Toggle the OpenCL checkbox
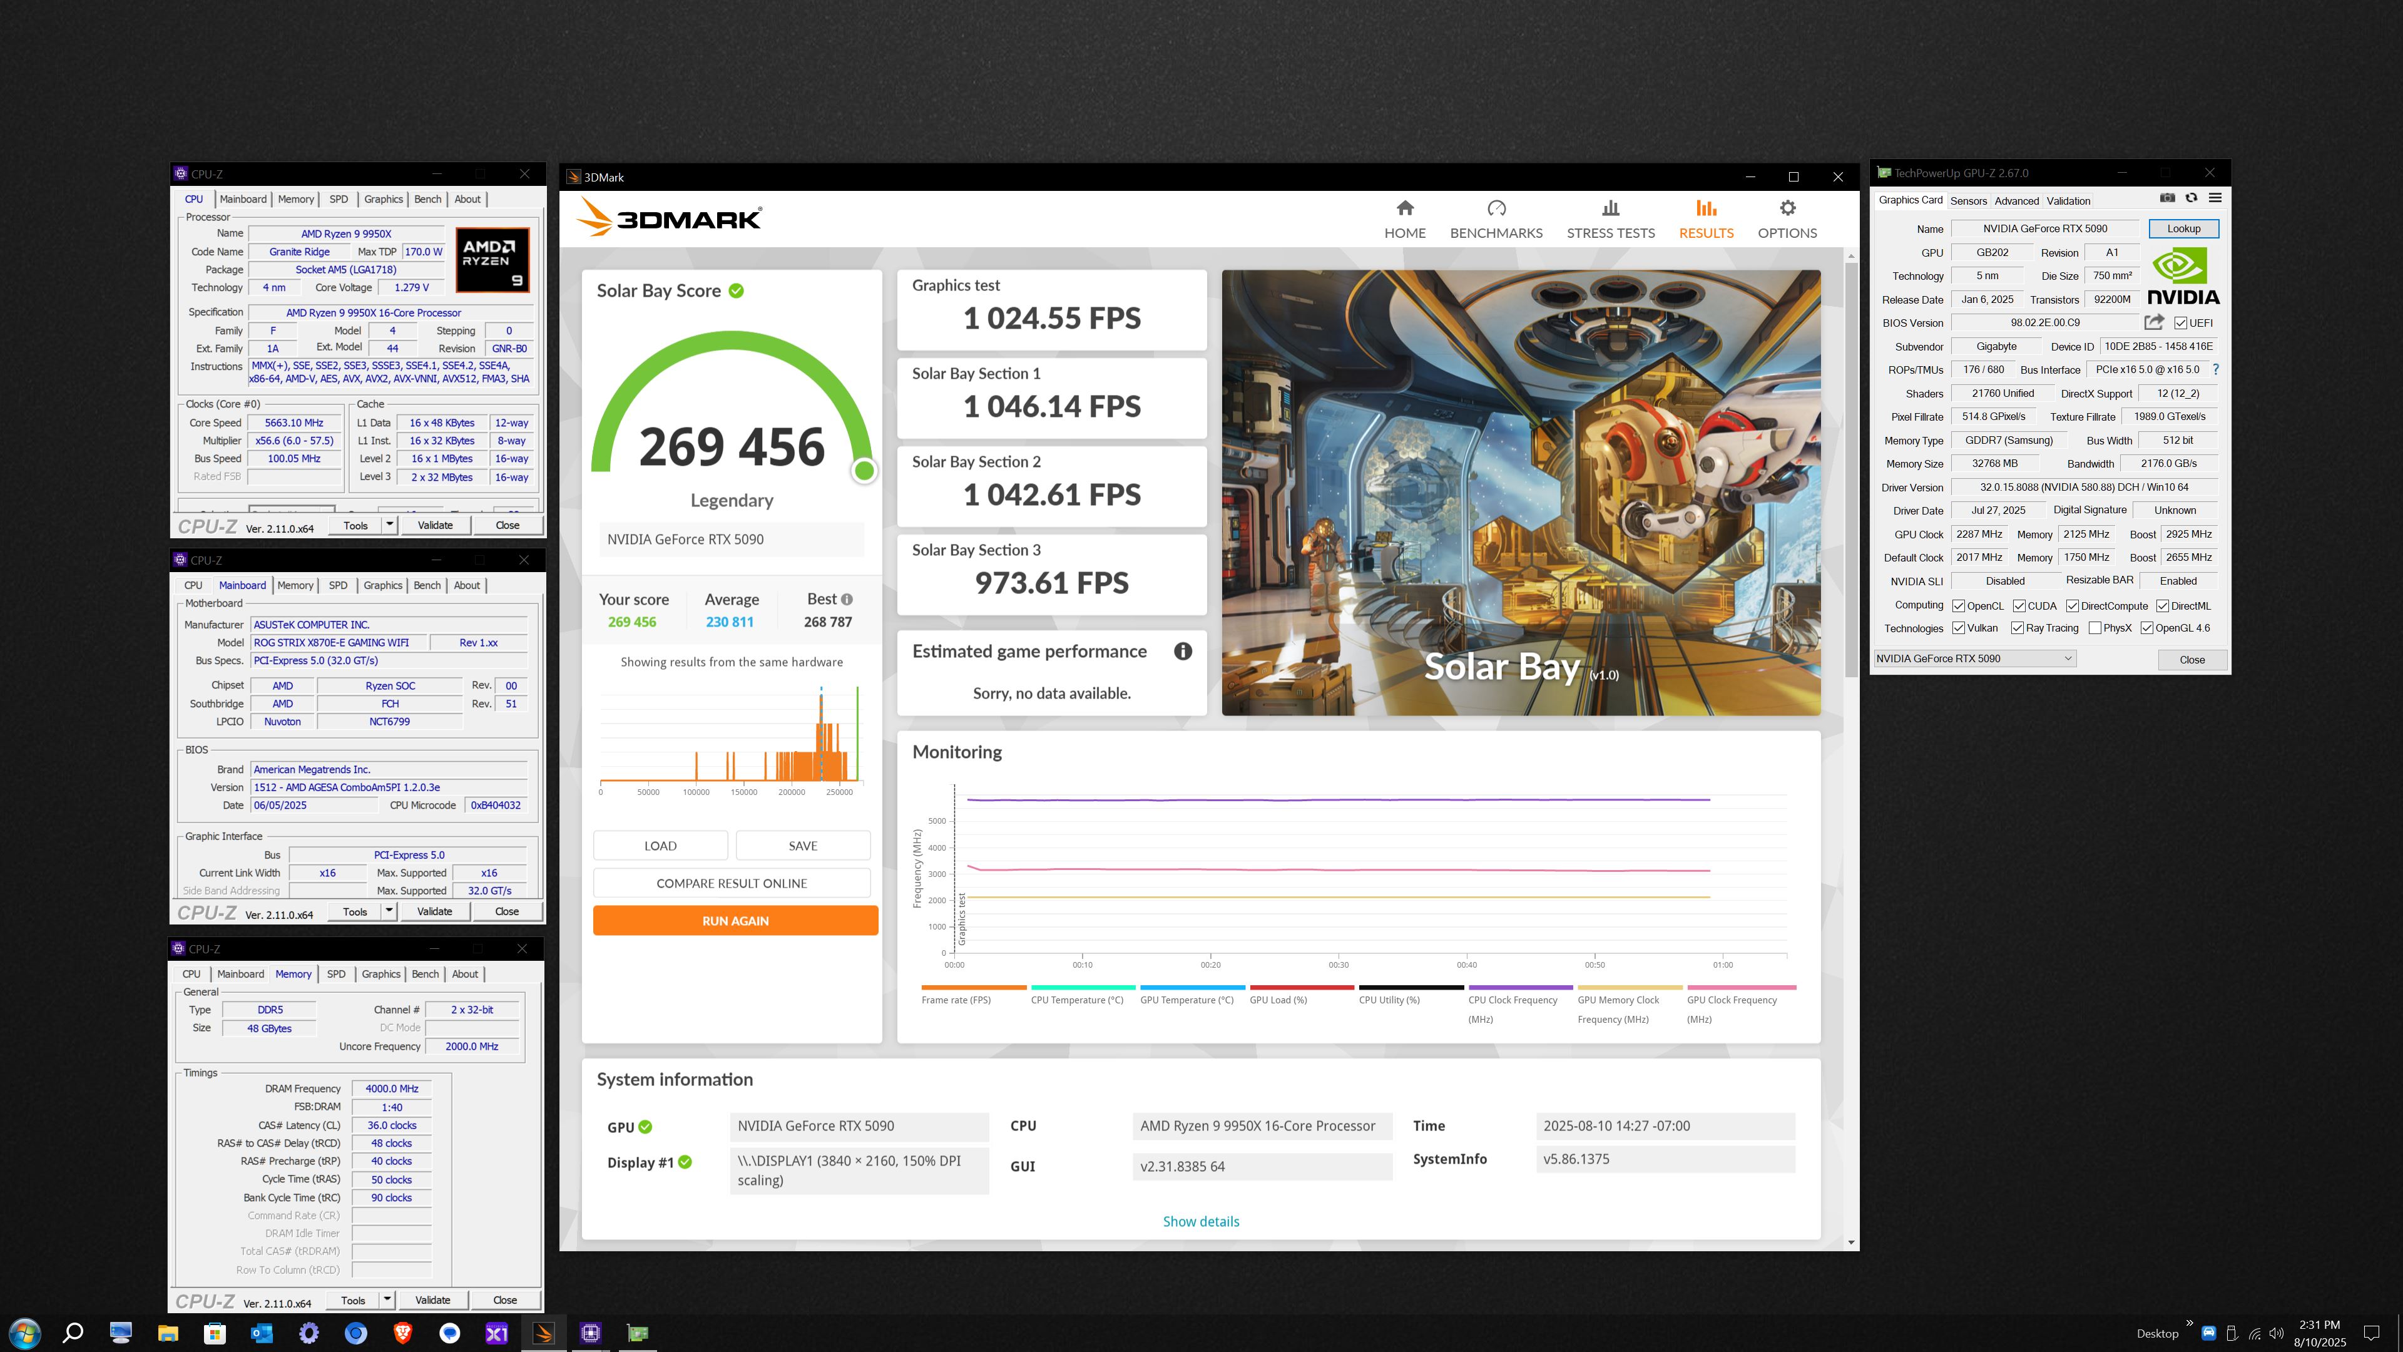Image resolution: width=2403 pixels, height=1352 pixels. coord(1958,605)
